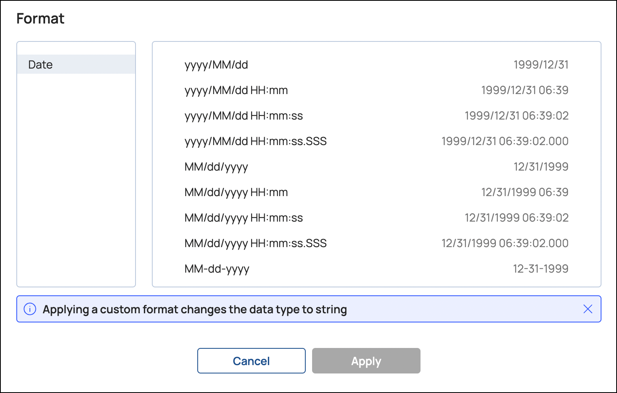Click the 1999/12/31 06:39:02.000 preview

(505, 141)
